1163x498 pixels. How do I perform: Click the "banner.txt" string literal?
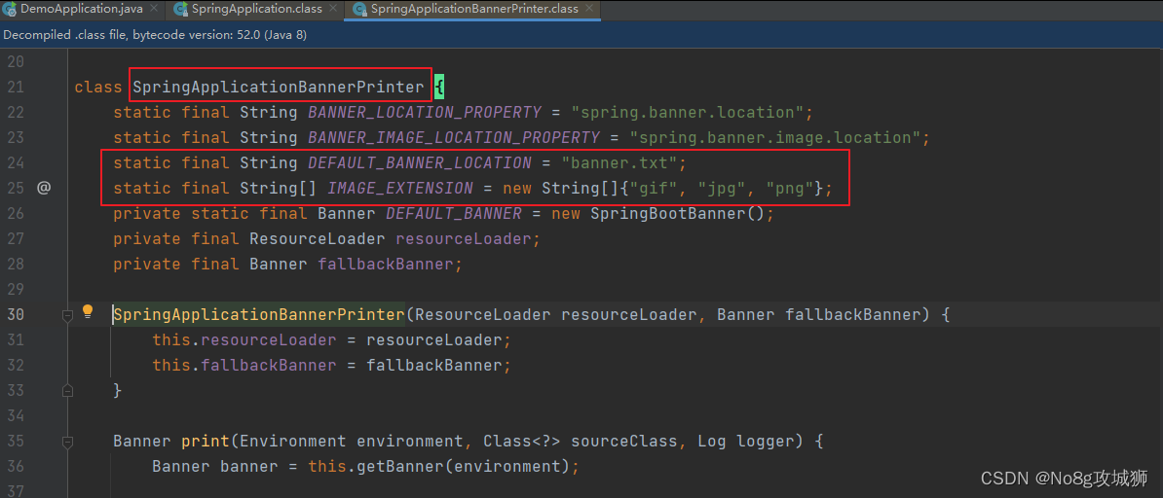[x=619, y=163]
